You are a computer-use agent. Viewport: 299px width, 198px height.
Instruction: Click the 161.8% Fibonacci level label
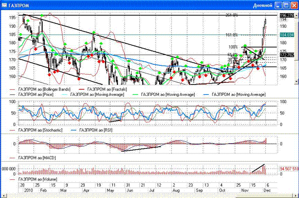231,35
